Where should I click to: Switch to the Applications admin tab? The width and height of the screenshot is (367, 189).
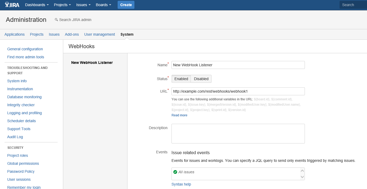pos(15,34)
